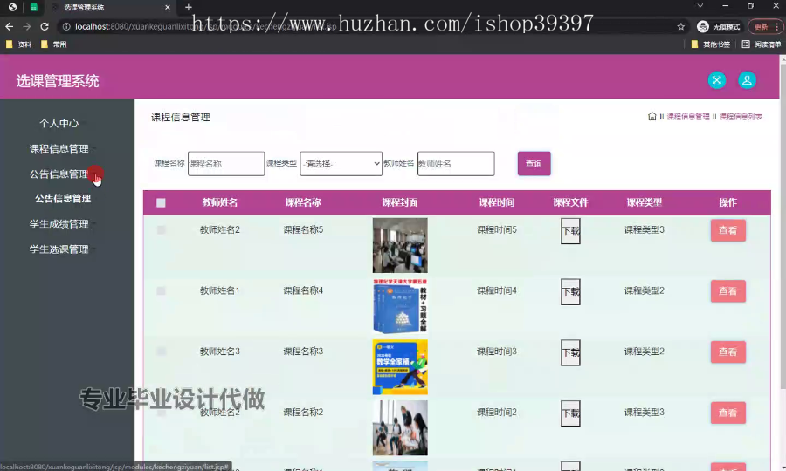Toggle the select-all header checkbox
786x471 pixels.
(x=161, y=202)
